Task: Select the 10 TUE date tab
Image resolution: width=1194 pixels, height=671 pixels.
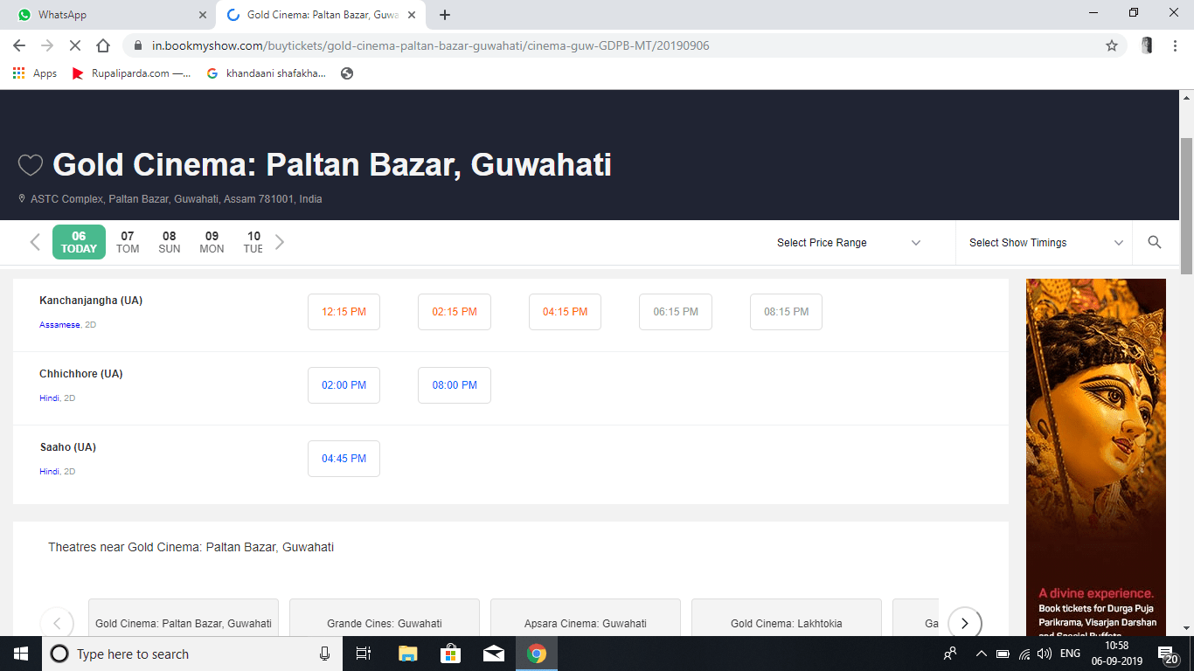Action: 253,242
